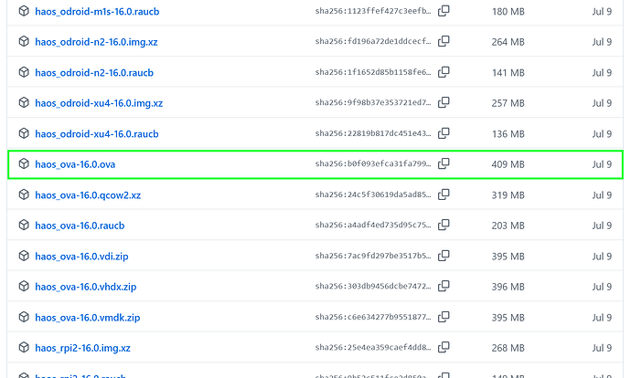Copy sha256 hash for haos_odroid-xu4-16.0.raucb
This screenshot has height=378, width=631.
[x=444, y=133]
